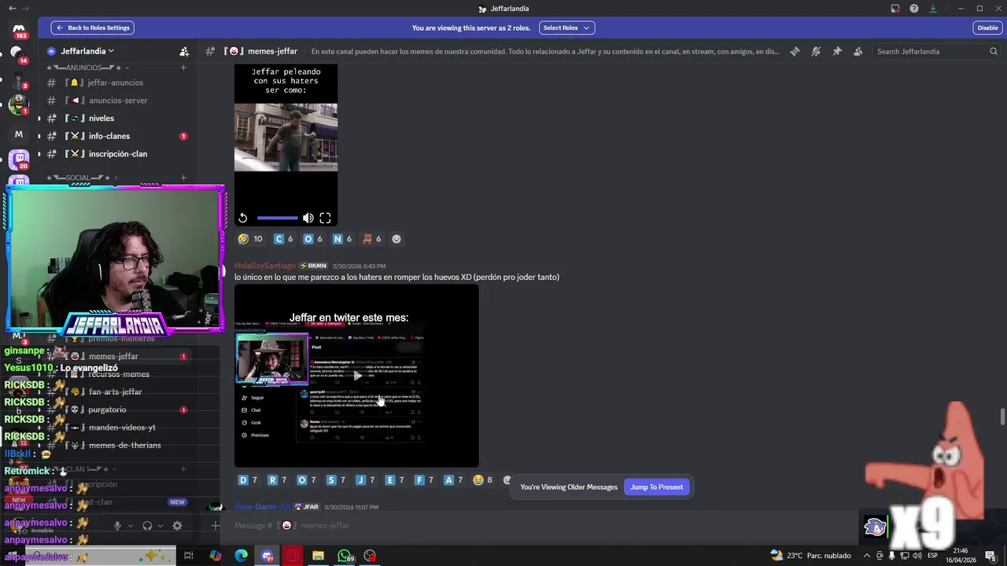Click the Disable role view button

[987, 28]
